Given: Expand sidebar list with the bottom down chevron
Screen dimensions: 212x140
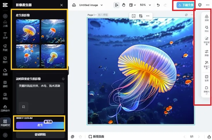Looking at the screenshot, I should pos(5,135).
